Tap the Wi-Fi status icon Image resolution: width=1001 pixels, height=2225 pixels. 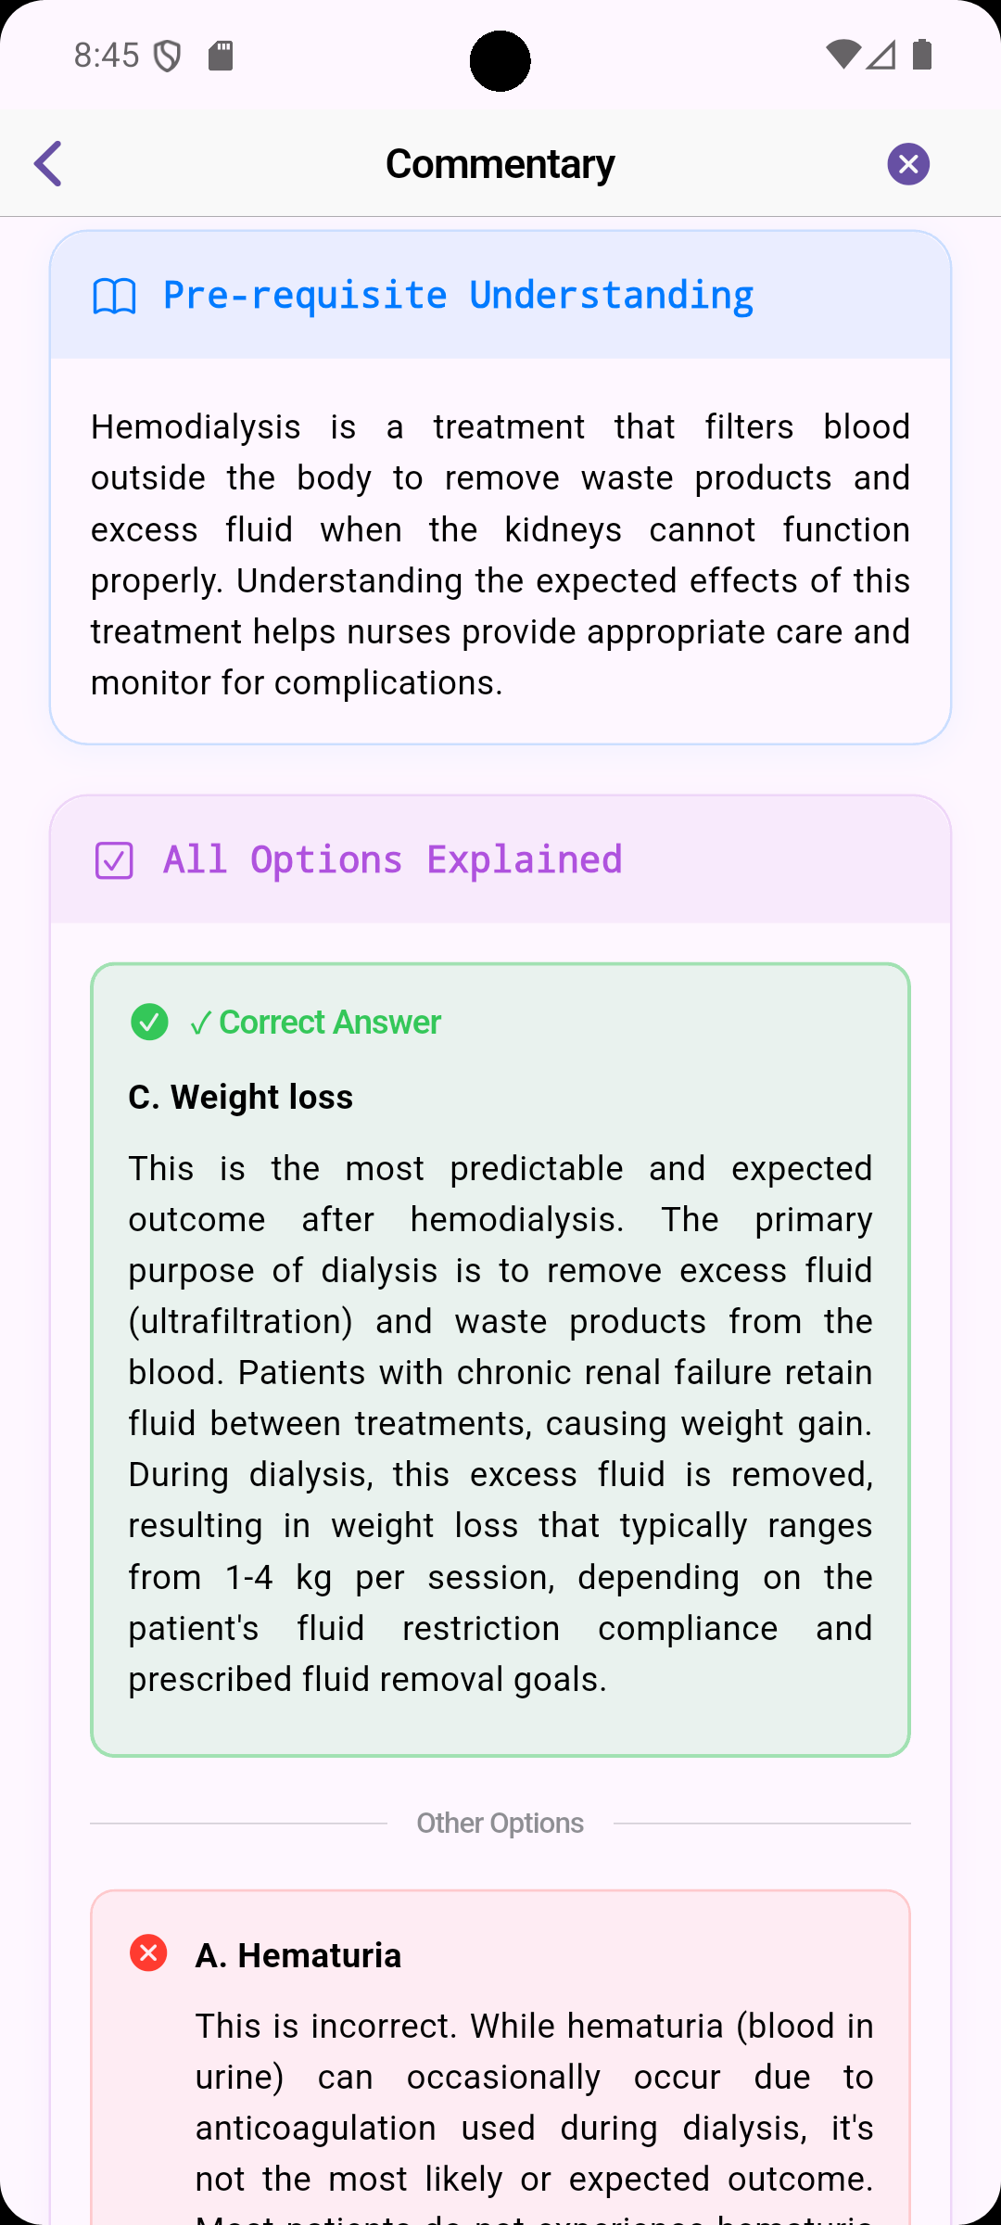(843, 55)
